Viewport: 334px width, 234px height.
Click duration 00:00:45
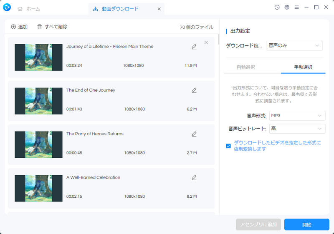coord(74,153)
